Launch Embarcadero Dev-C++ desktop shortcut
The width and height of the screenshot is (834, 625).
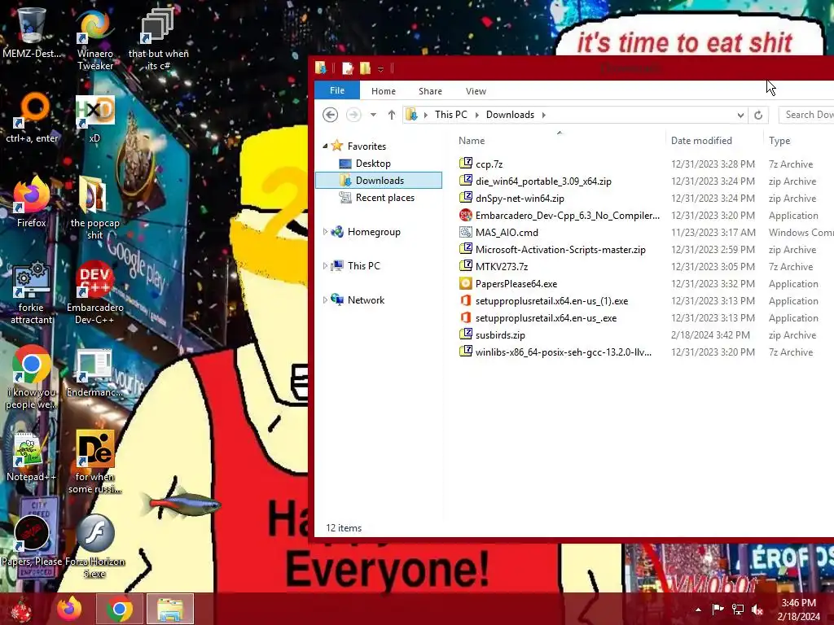[94, 292]
